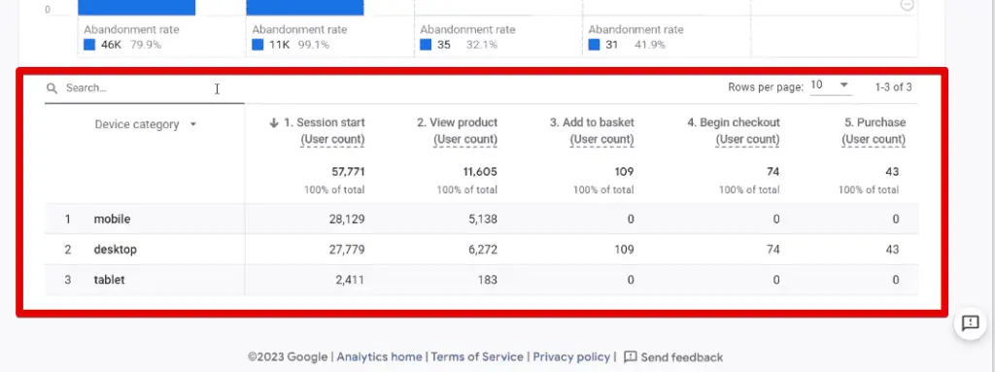Click the Send feedback link
995x372 pixels.
(681, 356)
